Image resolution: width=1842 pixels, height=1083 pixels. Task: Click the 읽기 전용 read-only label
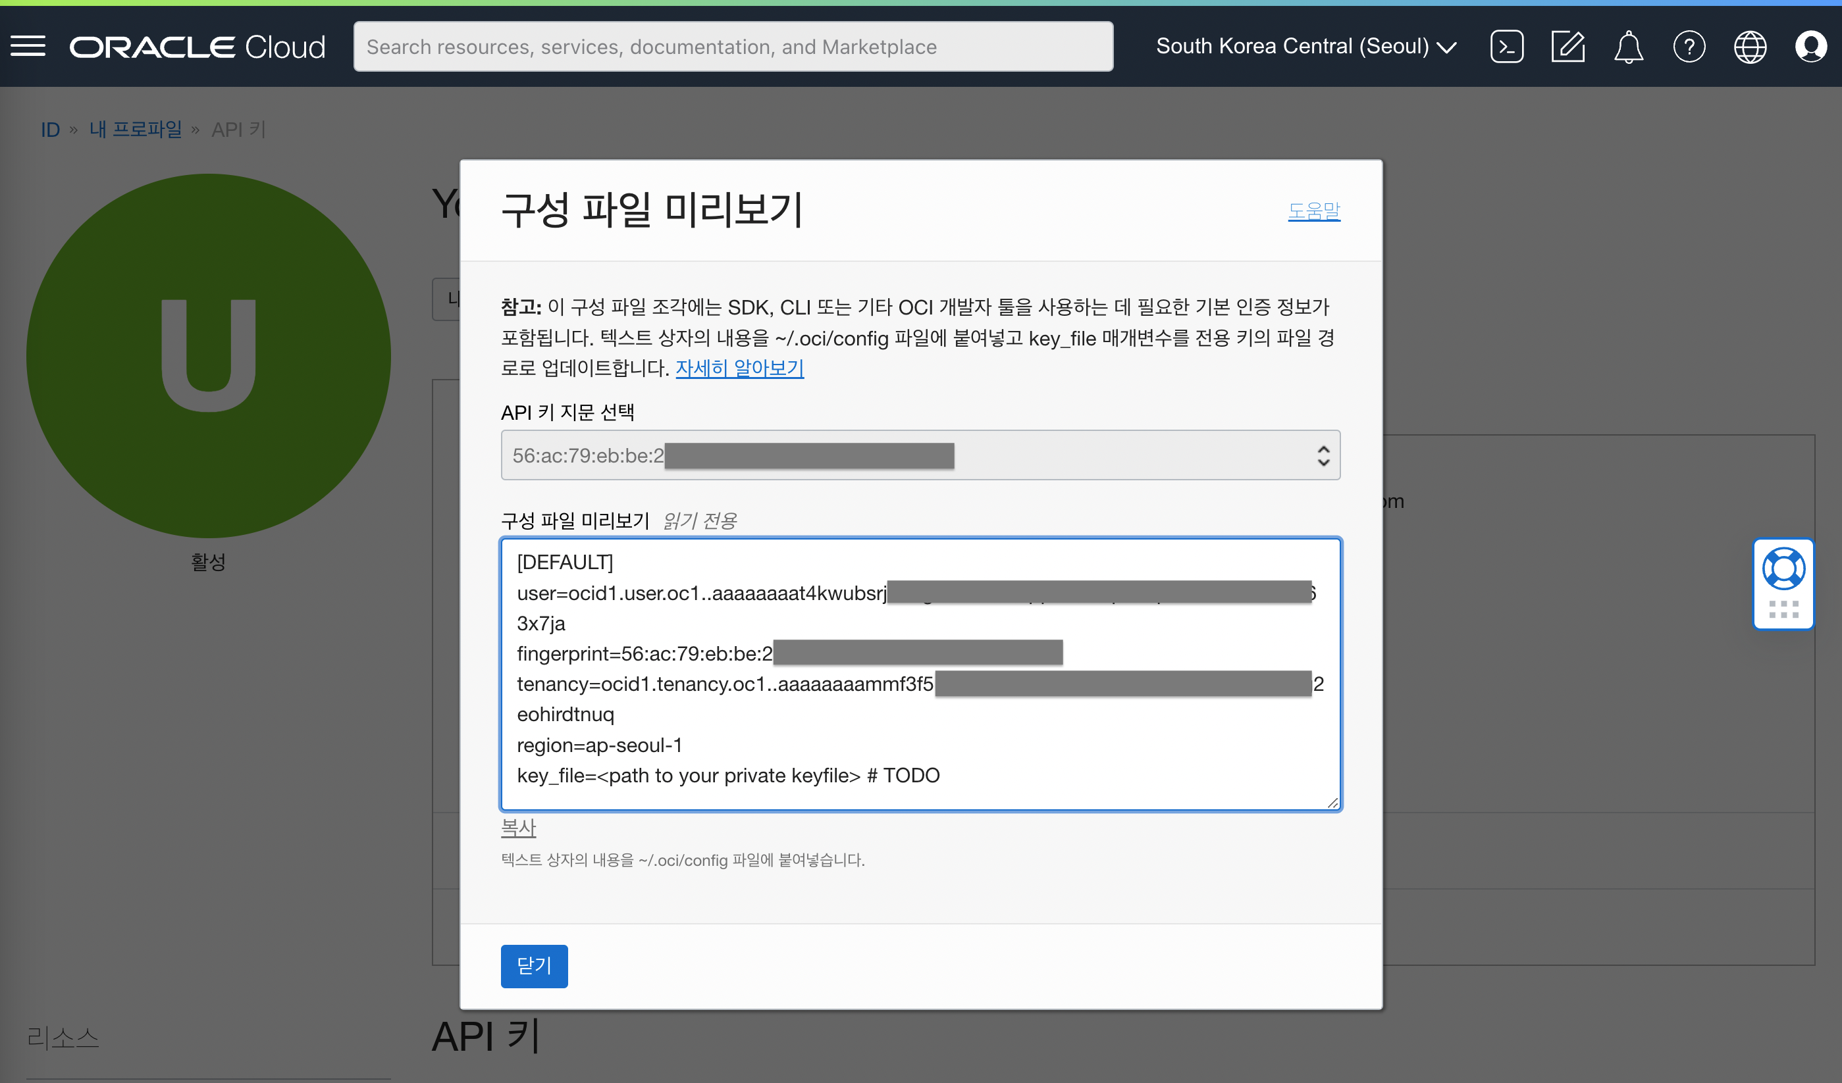[700, 520]
